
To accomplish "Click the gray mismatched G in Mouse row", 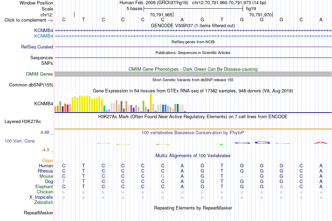I will point(163,176).
